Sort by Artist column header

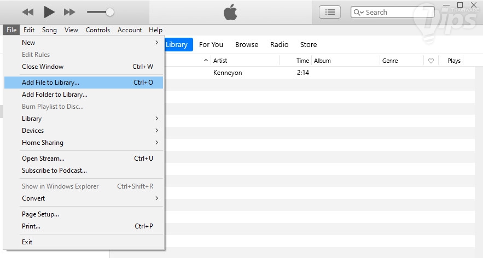tap(245, 61)
